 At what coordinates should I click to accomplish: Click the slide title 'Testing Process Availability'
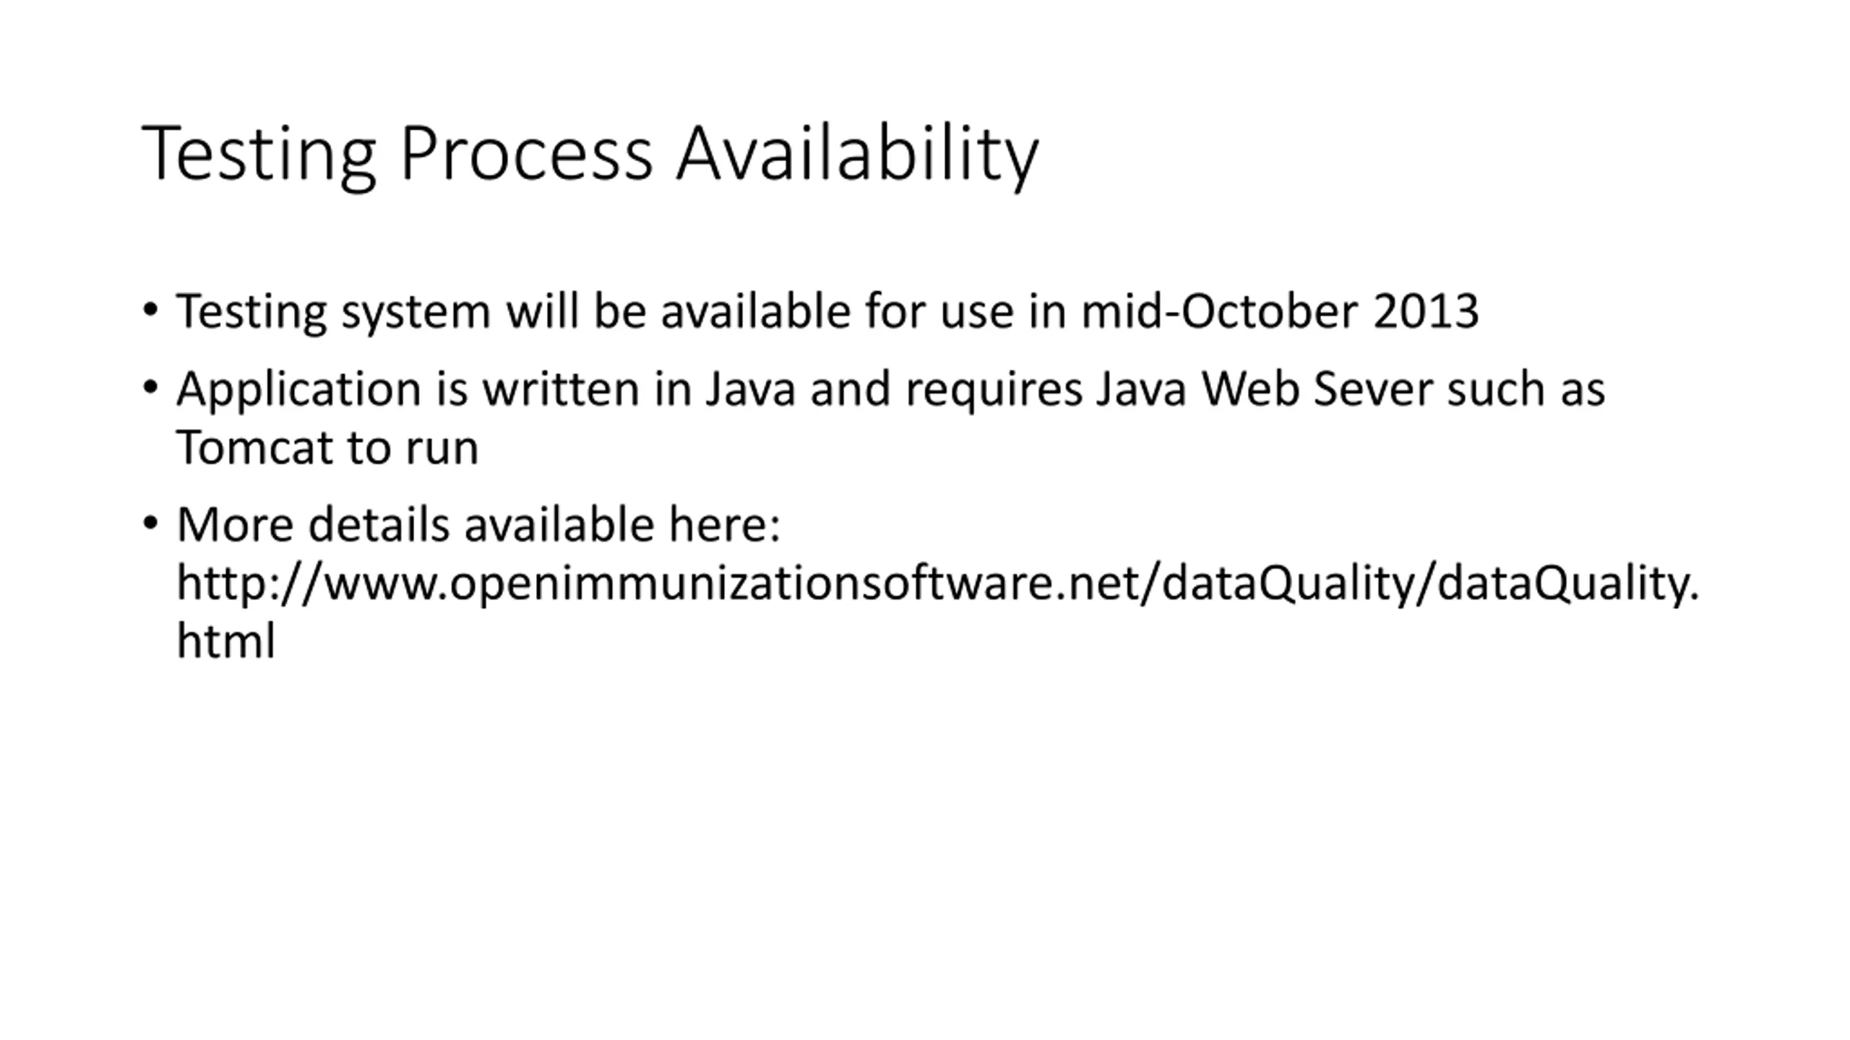590,153
